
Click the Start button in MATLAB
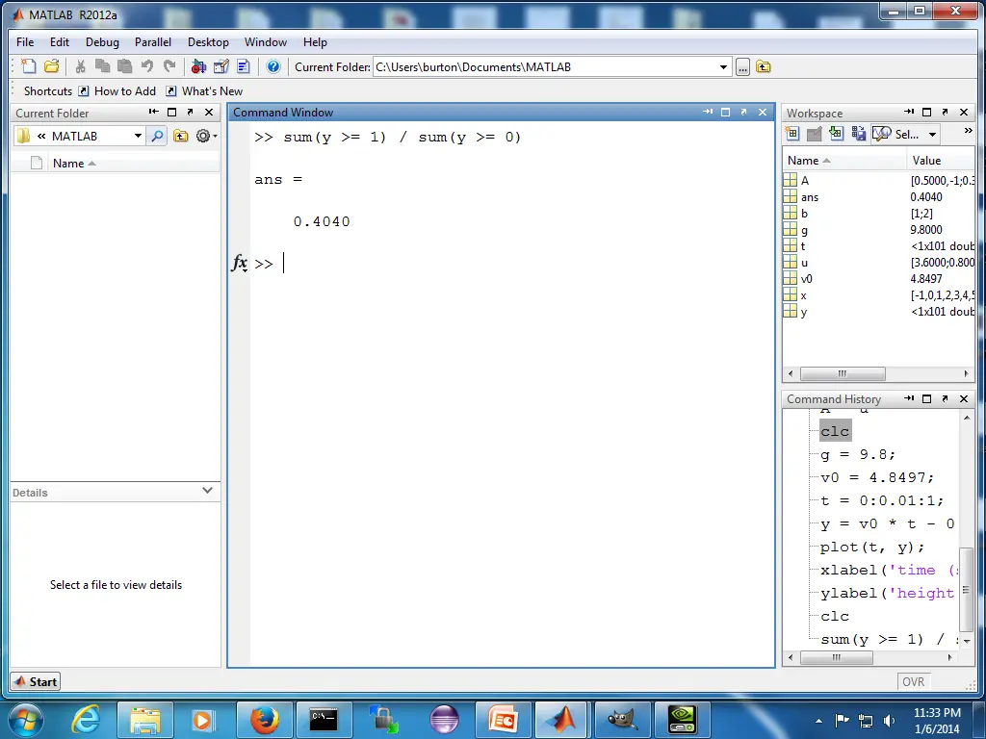(36, 682)
